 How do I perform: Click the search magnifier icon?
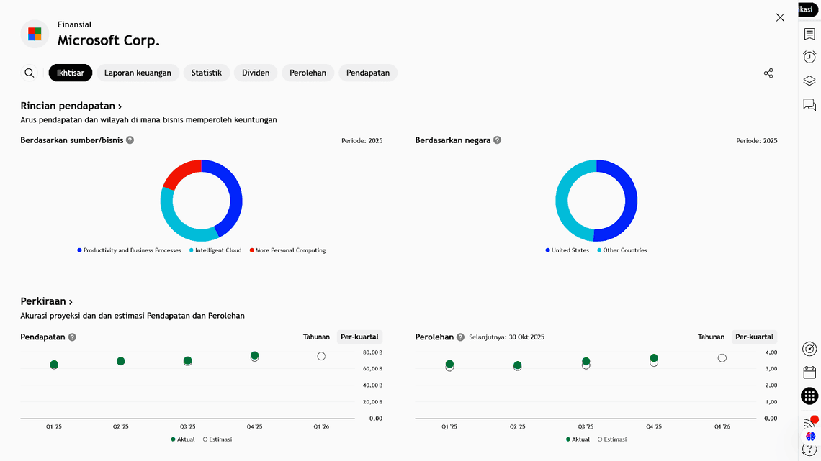30,73
